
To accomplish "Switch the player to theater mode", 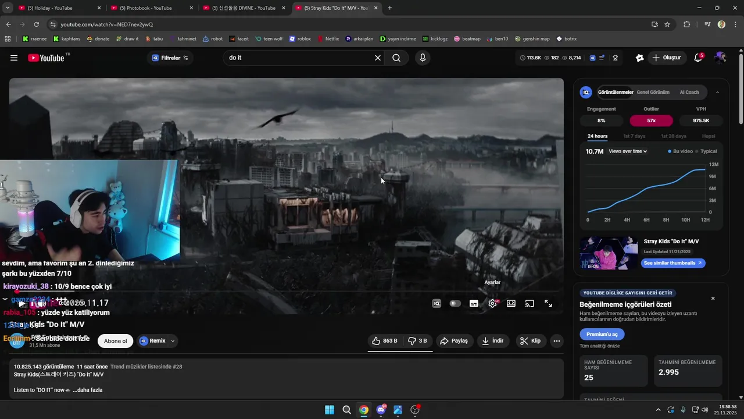I will [x=511, y=303].
